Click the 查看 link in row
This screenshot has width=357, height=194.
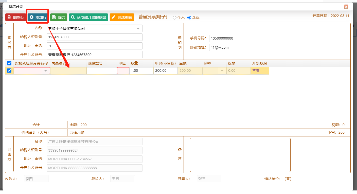(x=256, y=71)
